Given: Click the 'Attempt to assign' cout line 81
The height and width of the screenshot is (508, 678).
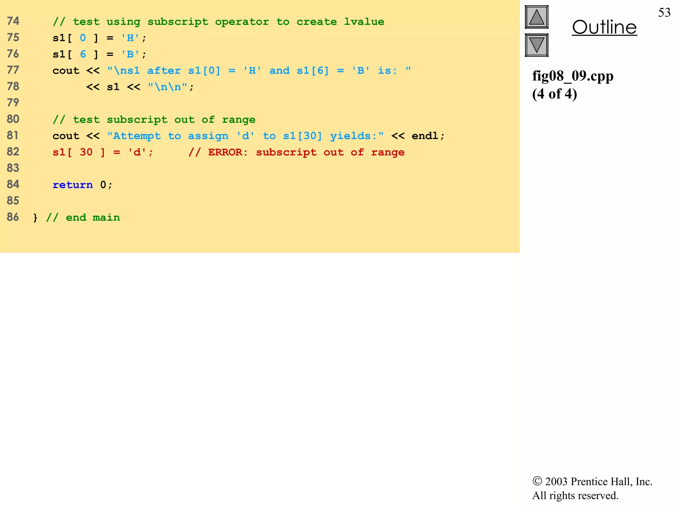Looking at the screenshot, I should (x=248, y=136).
